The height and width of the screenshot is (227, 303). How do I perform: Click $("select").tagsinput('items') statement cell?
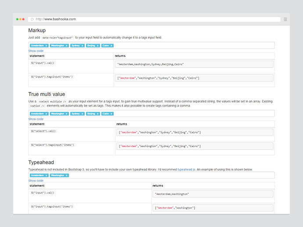tap(53, 145)
